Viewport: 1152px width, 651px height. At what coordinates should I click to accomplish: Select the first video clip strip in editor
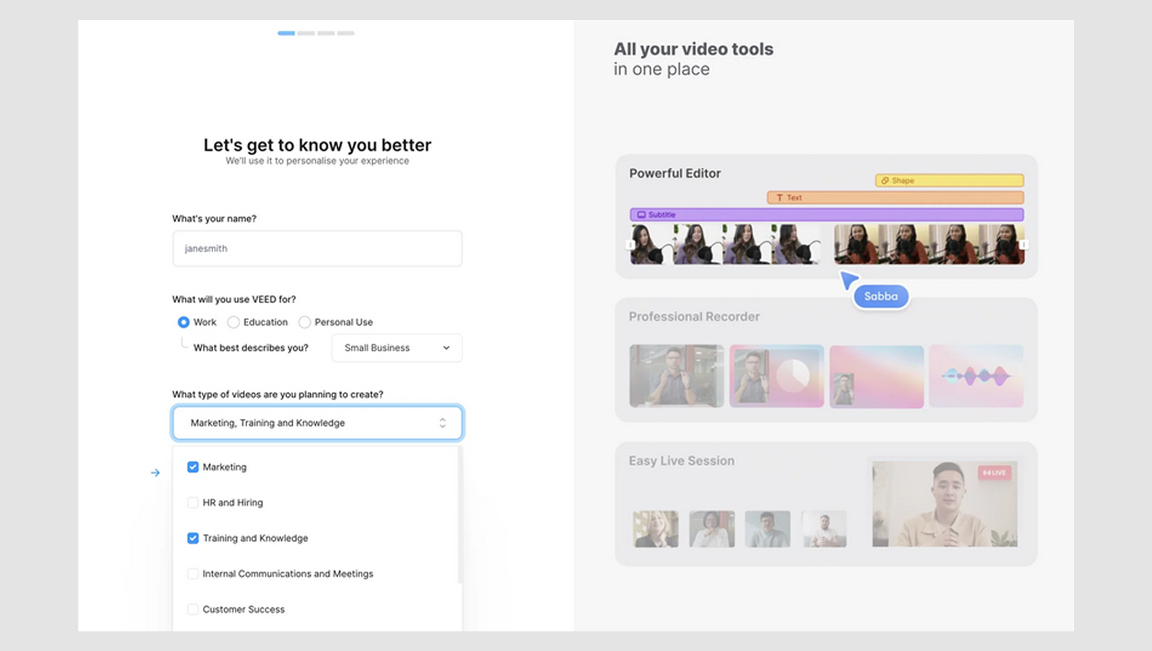point(725,244)
